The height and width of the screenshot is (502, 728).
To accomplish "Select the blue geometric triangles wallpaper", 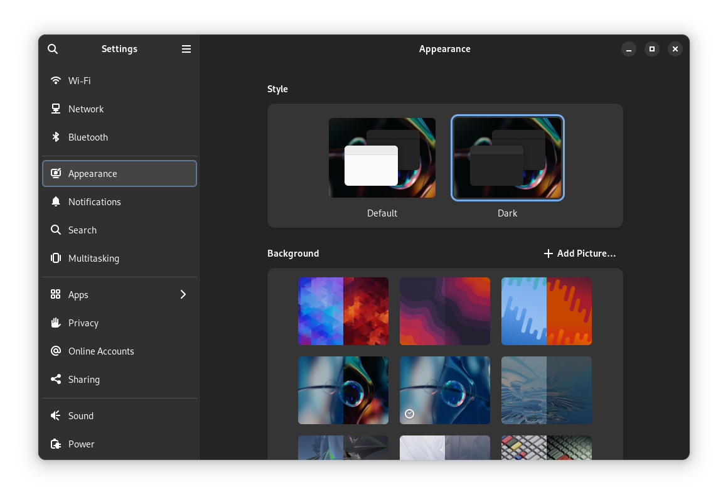I will [343, 311].
